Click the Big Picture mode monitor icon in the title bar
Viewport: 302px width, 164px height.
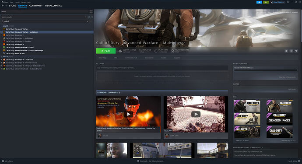(x=288, y=2)
